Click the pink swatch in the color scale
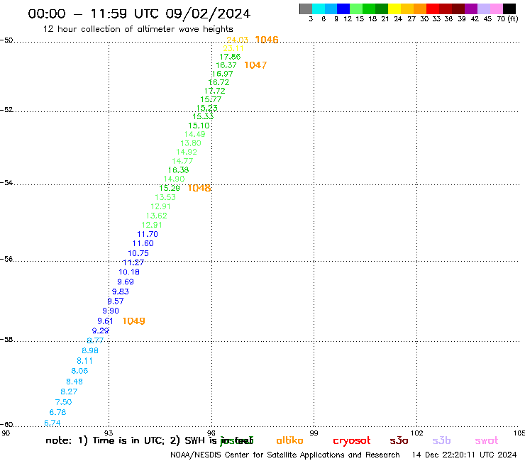 [x=497, y=9]
